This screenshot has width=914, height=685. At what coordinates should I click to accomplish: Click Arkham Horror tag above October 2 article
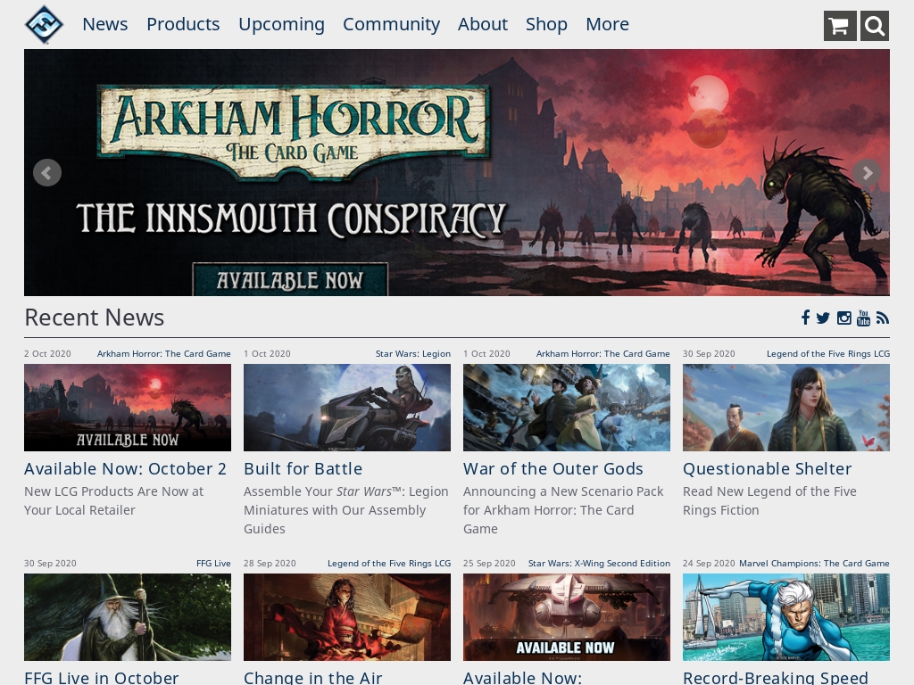pos(164,353)
